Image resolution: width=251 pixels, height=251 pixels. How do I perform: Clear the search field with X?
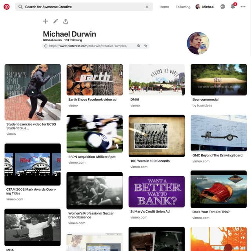(147, 7)
